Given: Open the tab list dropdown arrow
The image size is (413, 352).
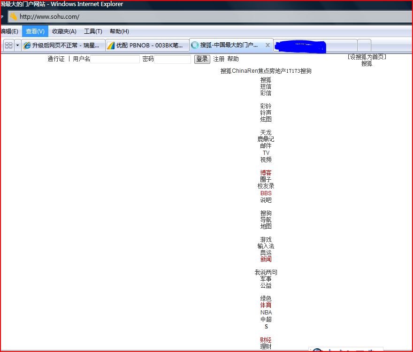Looking at the screenshot, I should 18,46.
